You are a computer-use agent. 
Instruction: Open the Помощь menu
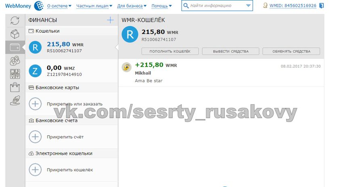[x=161, y=6]
